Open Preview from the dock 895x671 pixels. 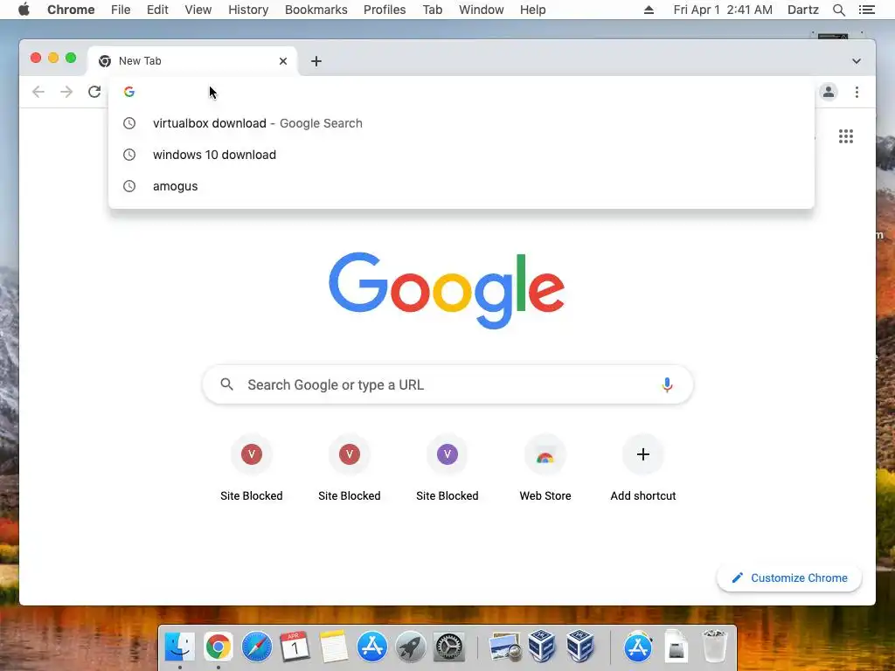[504, 647]
